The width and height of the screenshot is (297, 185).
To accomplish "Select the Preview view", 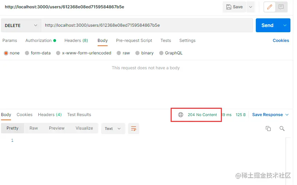I will (x=57, y=128).
